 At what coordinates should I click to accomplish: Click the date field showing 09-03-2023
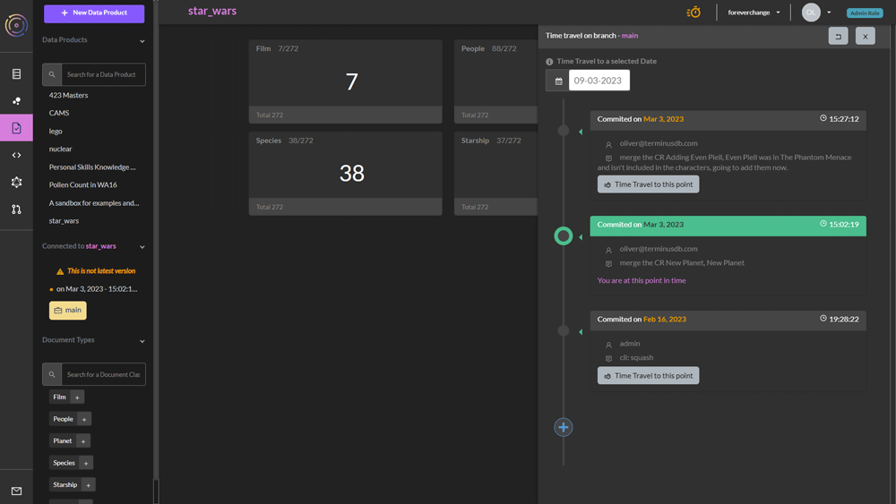pos(599,81)
